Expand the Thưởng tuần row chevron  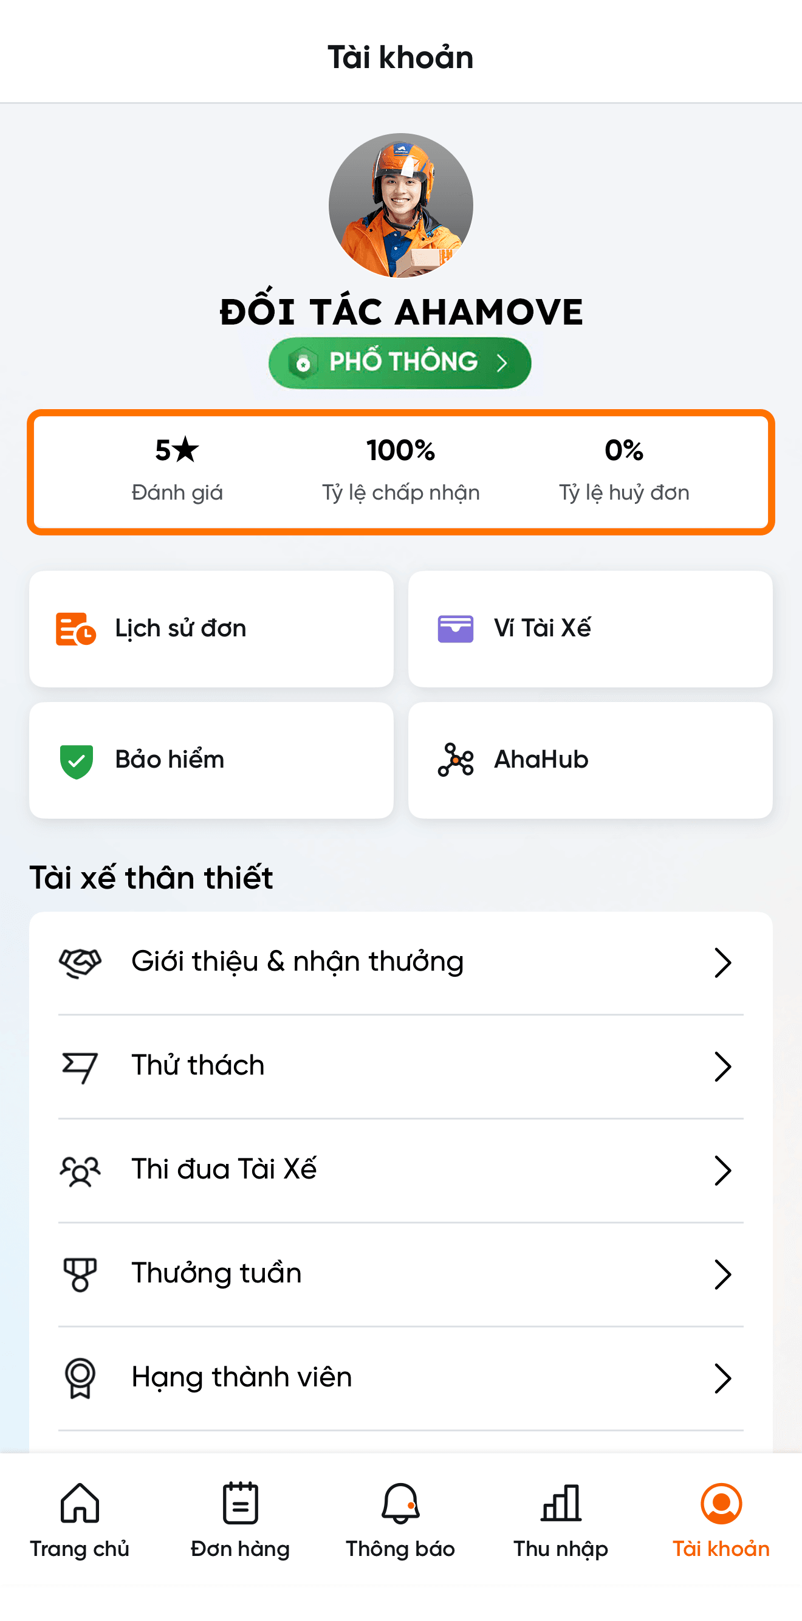pos(722,1275)
